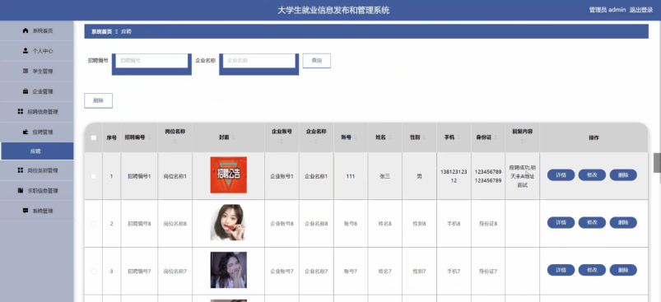Expand the 企业管理 sidebar menu
This screenshot has width=661, height=302.
point(37,91)
